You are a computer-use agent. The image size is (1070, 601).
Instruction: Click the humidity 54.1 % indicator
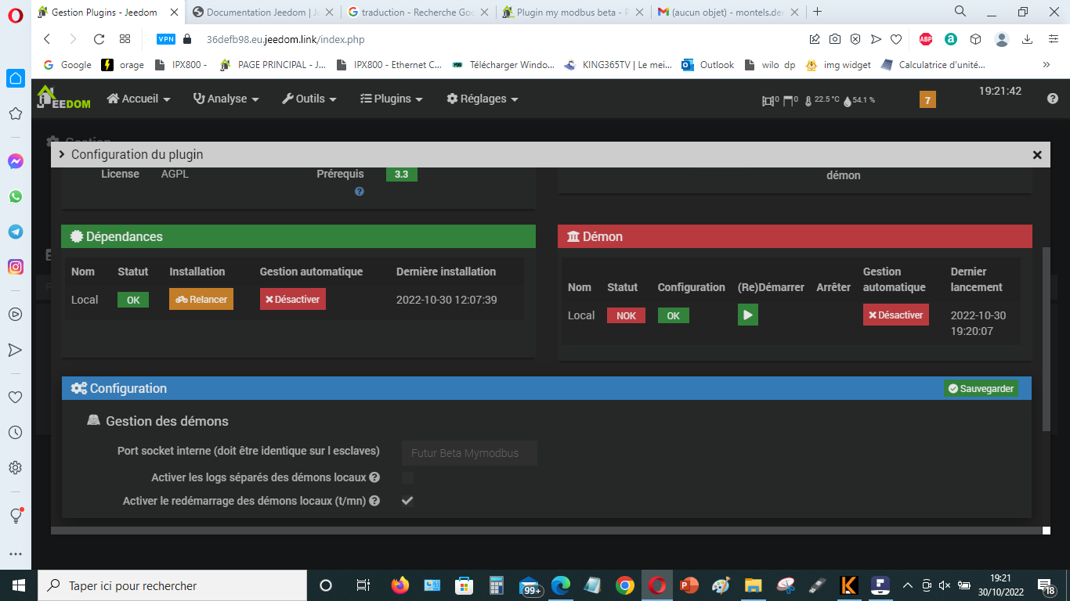tap(859, 100)
